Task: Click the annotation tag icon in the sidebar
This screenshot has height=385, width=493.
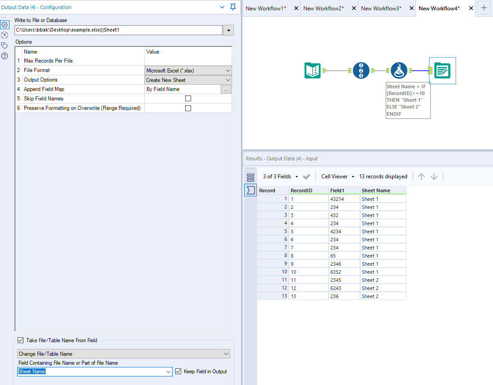Action: click(5, 45)
